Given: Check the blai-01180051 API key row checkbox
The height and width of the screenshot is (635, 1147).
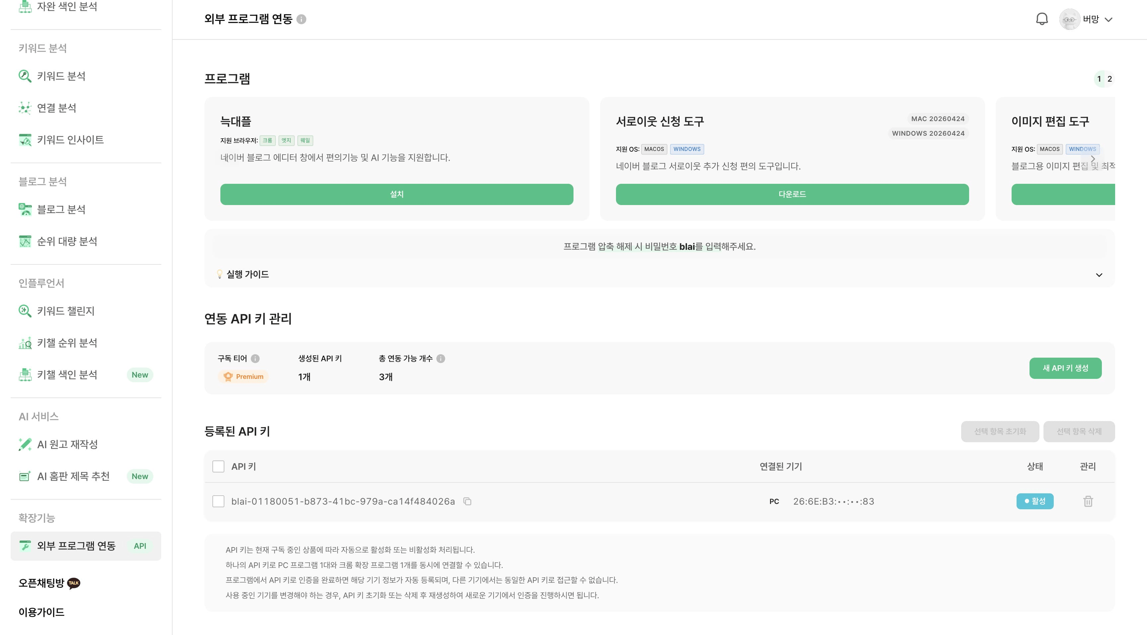Looking at the screenshot, I should point(218,502).
